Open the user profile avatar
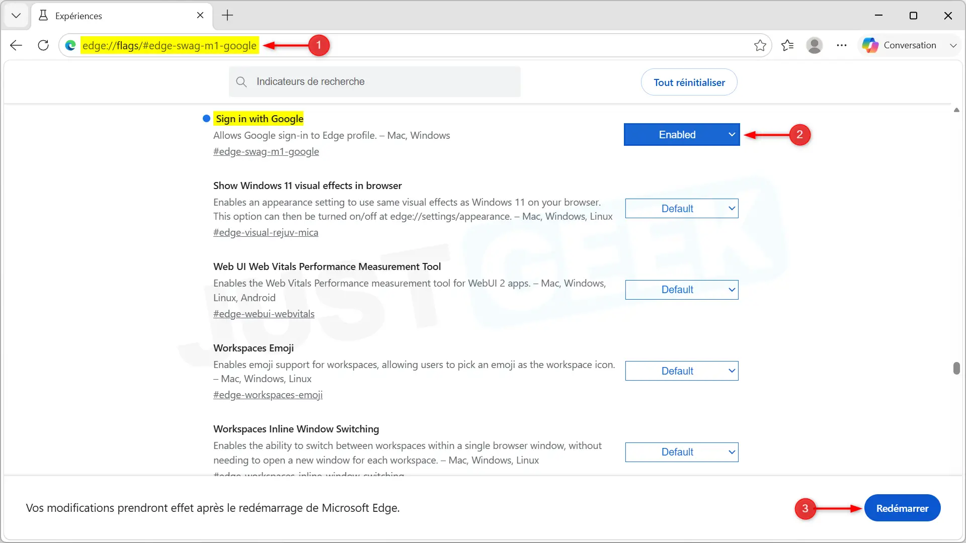Screen dimensions: 966x543 coord(814,45)
